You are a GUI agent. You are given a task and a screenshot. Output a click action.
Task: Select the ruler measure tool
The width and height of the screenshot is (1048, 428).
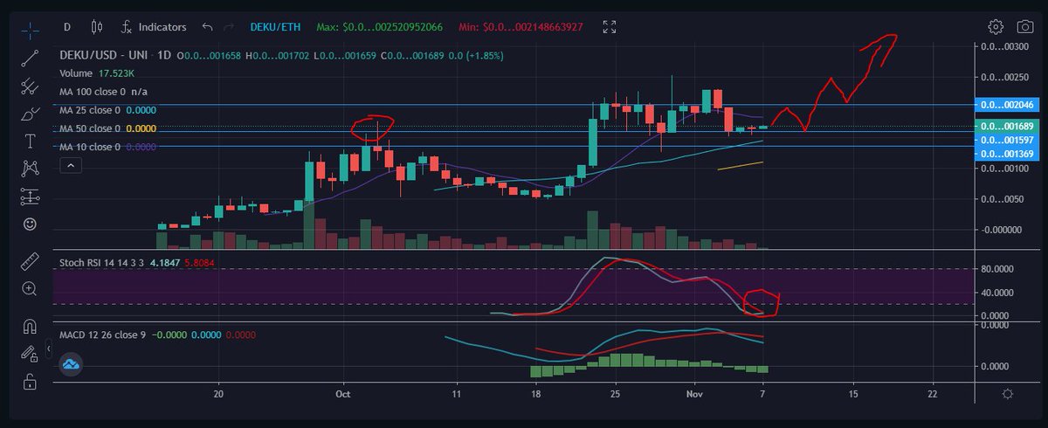coord(30,260)
